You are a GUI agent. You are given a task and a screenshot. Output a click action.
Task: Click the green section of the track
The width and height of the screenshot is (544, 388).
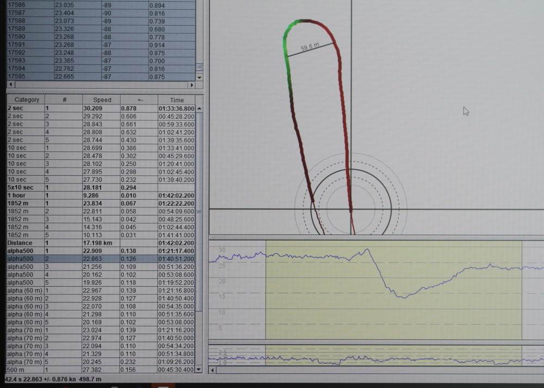coord(286,49)
